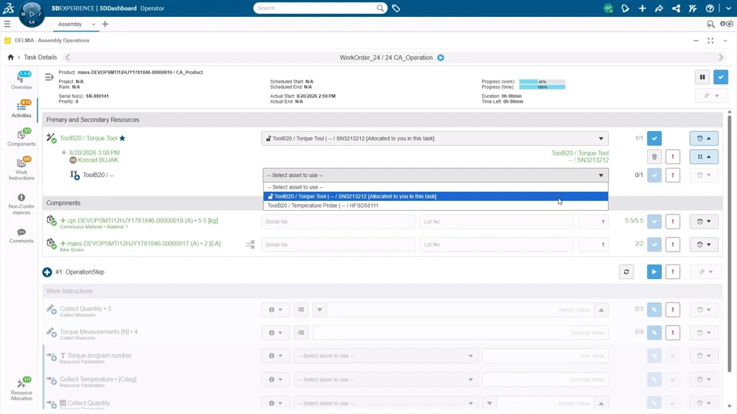The image size is (737, 414).
Task: Delete the ToolB20 allocation with trash icon
Action: (x=654, y=156)
